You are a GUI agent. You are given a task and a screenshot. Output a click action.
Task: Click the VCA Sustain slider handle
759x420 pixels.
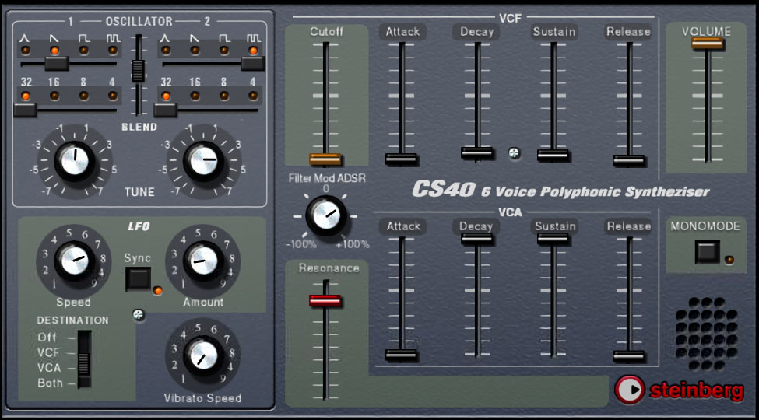[553, 239]
